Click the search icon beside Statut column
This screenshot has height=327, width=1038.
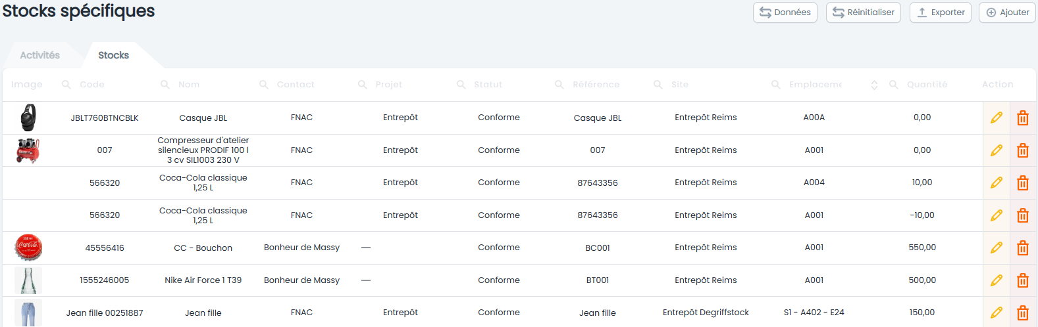(461, 85)
